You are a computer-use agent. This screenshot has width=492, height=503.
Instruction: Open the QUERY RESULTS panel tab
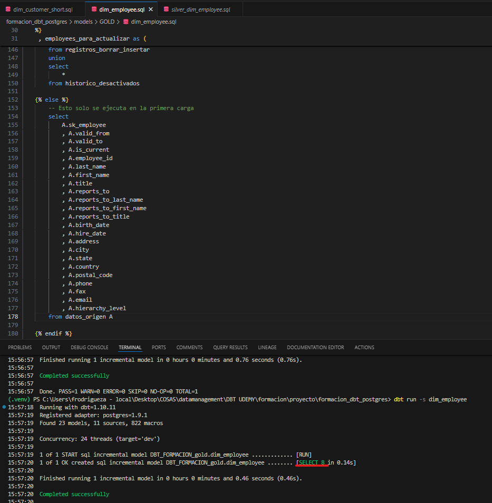[x=230, y=348]
